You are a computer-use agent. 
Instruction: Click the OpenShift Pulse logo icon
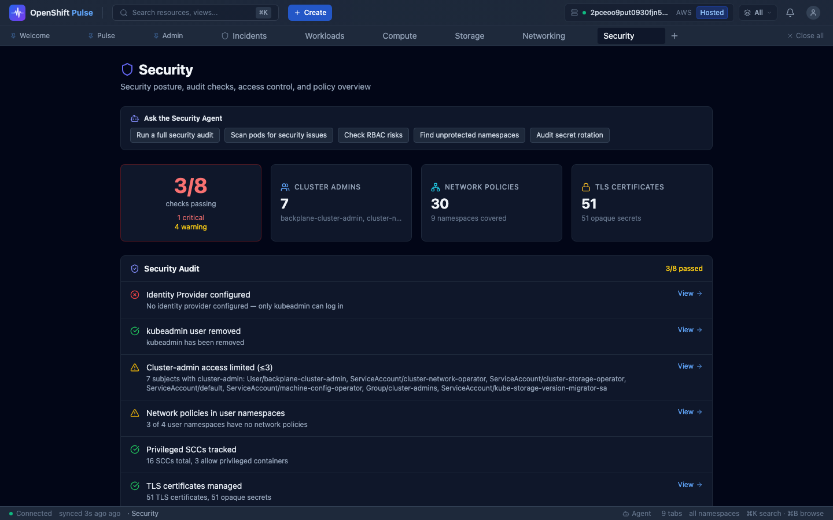(x=17, y=13)
